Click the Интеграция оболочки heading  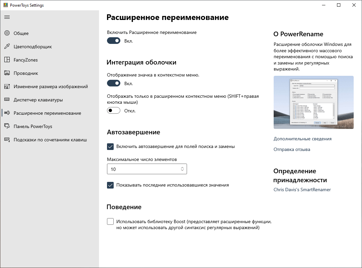[141, 62]
